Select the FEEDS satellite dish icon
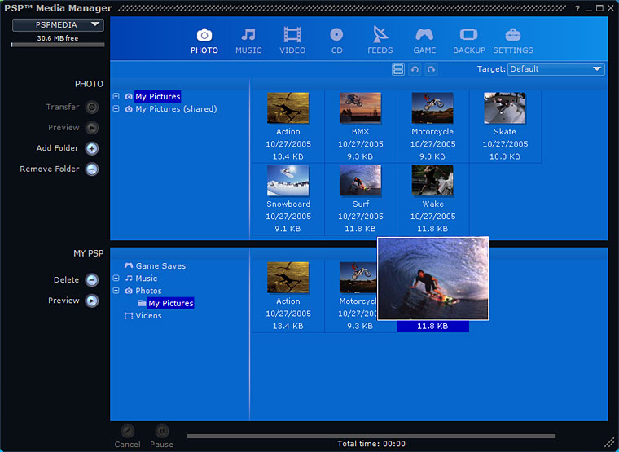Viewport: 619px width, 452px height. (380, 35)
